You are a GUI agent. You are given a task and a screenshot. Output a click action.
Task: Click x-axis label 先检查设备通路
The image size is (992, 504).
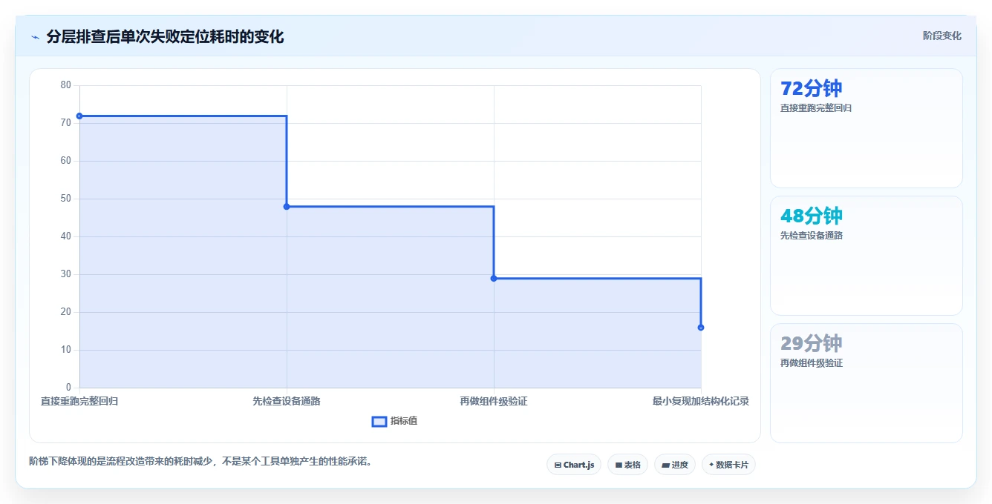pos(287,401)
